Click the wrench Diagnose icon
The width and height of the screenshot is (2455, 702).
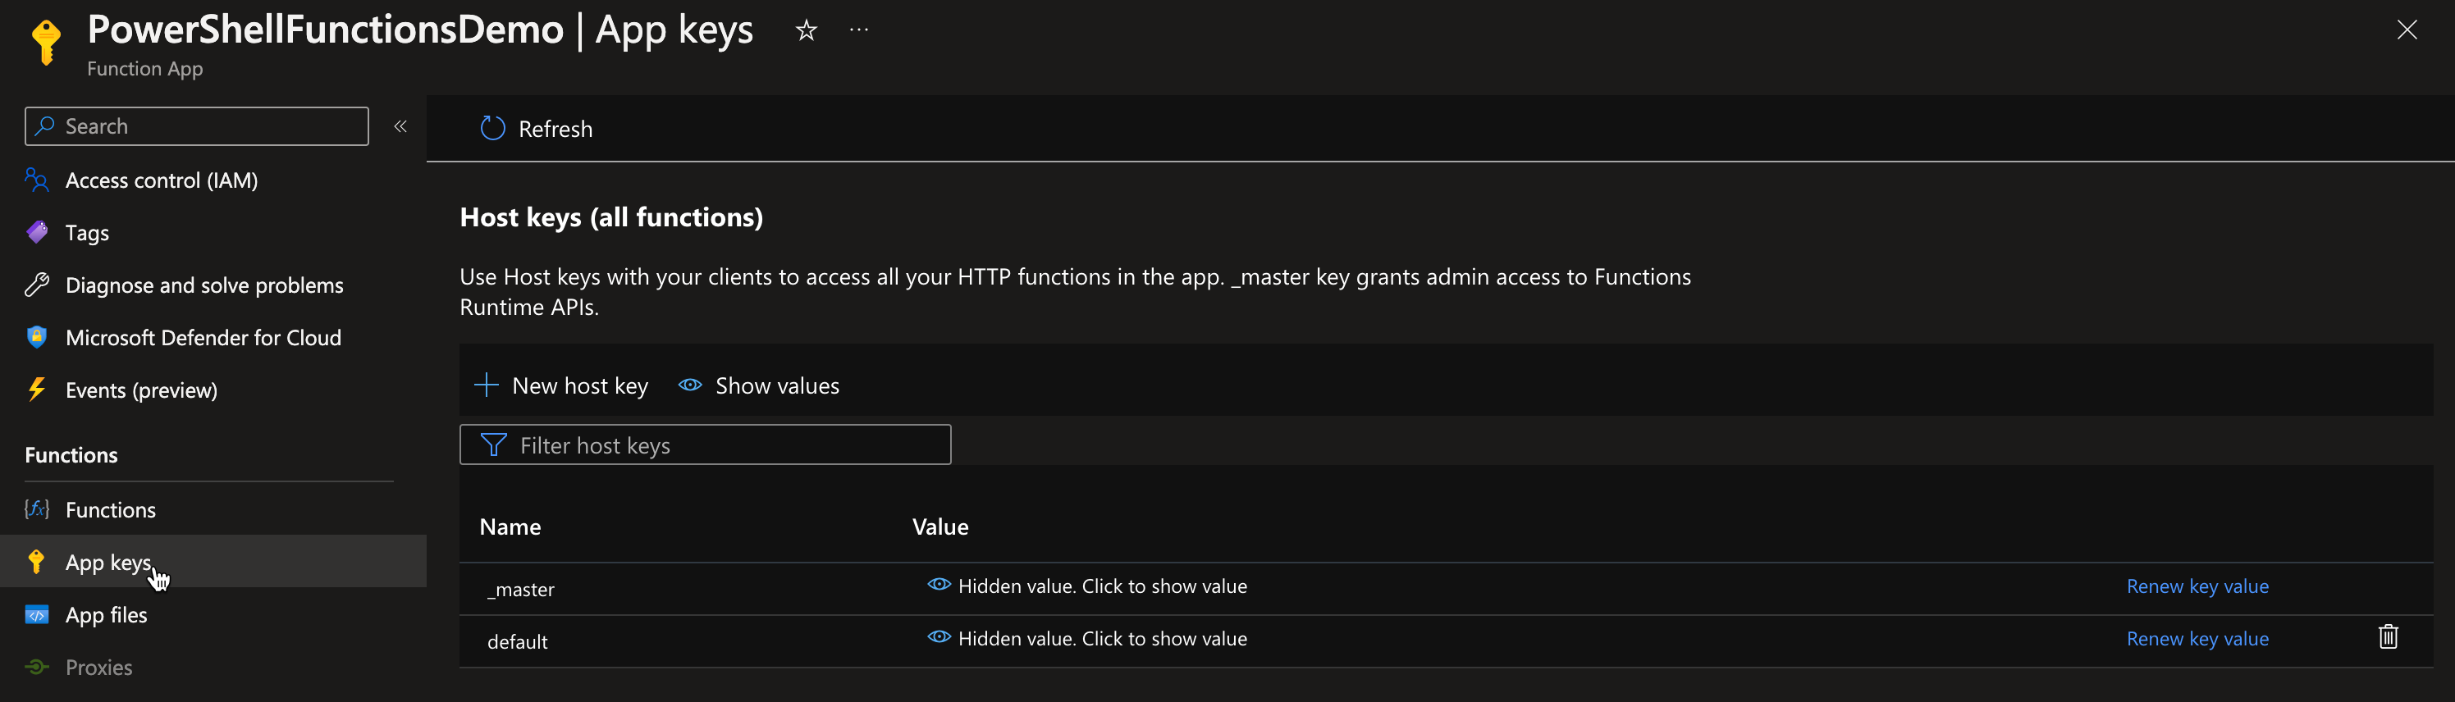click(37, 285)
